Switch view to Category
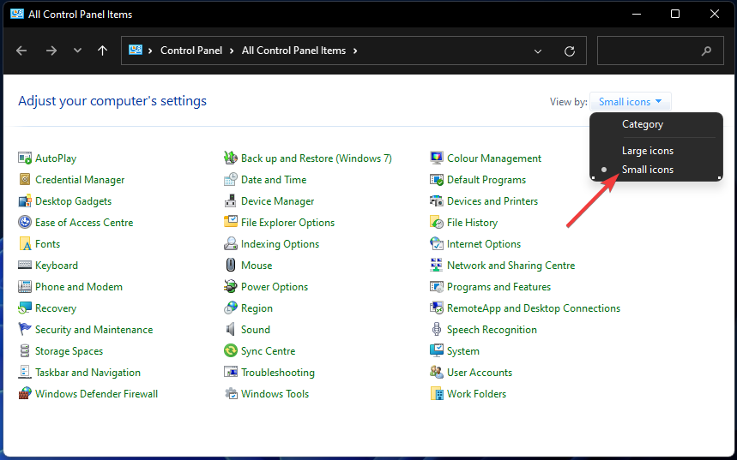737x460 pixels. [642, 124]
